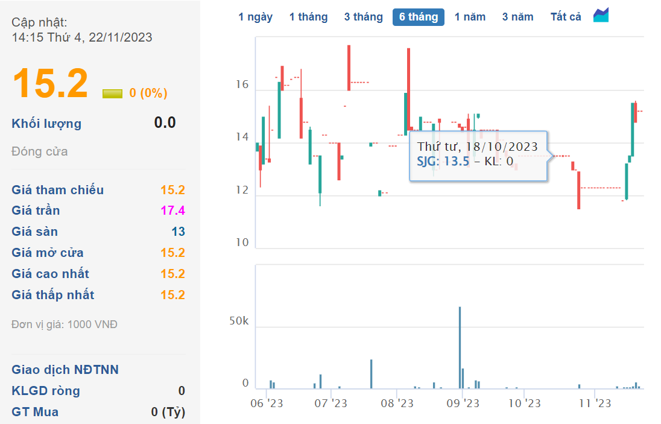The image size is (661, 424).
Task: Select the 3 năm range
Action: tap(517, 17)
